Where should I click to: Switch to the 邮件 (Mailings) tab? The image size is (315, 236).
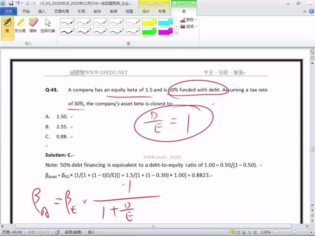coord(97,11)
